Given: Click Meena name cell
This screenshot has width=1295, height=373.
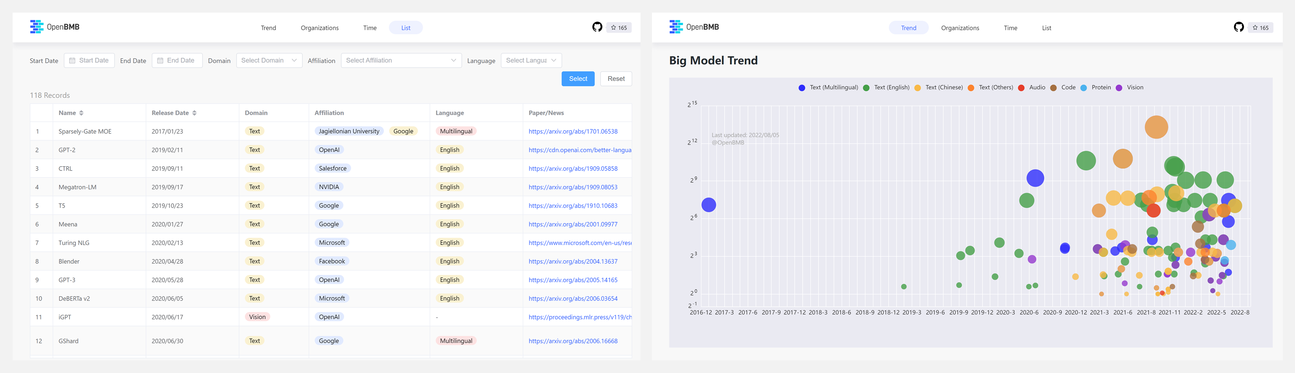Looking at the screenshot, I should coord(68,224).
